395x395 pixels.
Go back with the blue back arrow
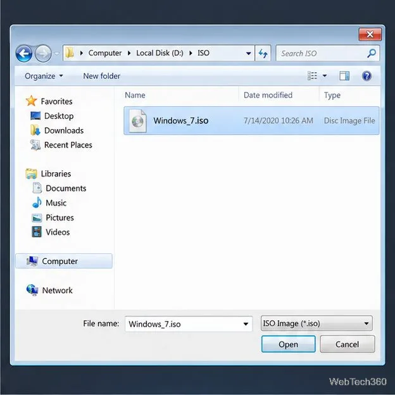click(23, 53)
